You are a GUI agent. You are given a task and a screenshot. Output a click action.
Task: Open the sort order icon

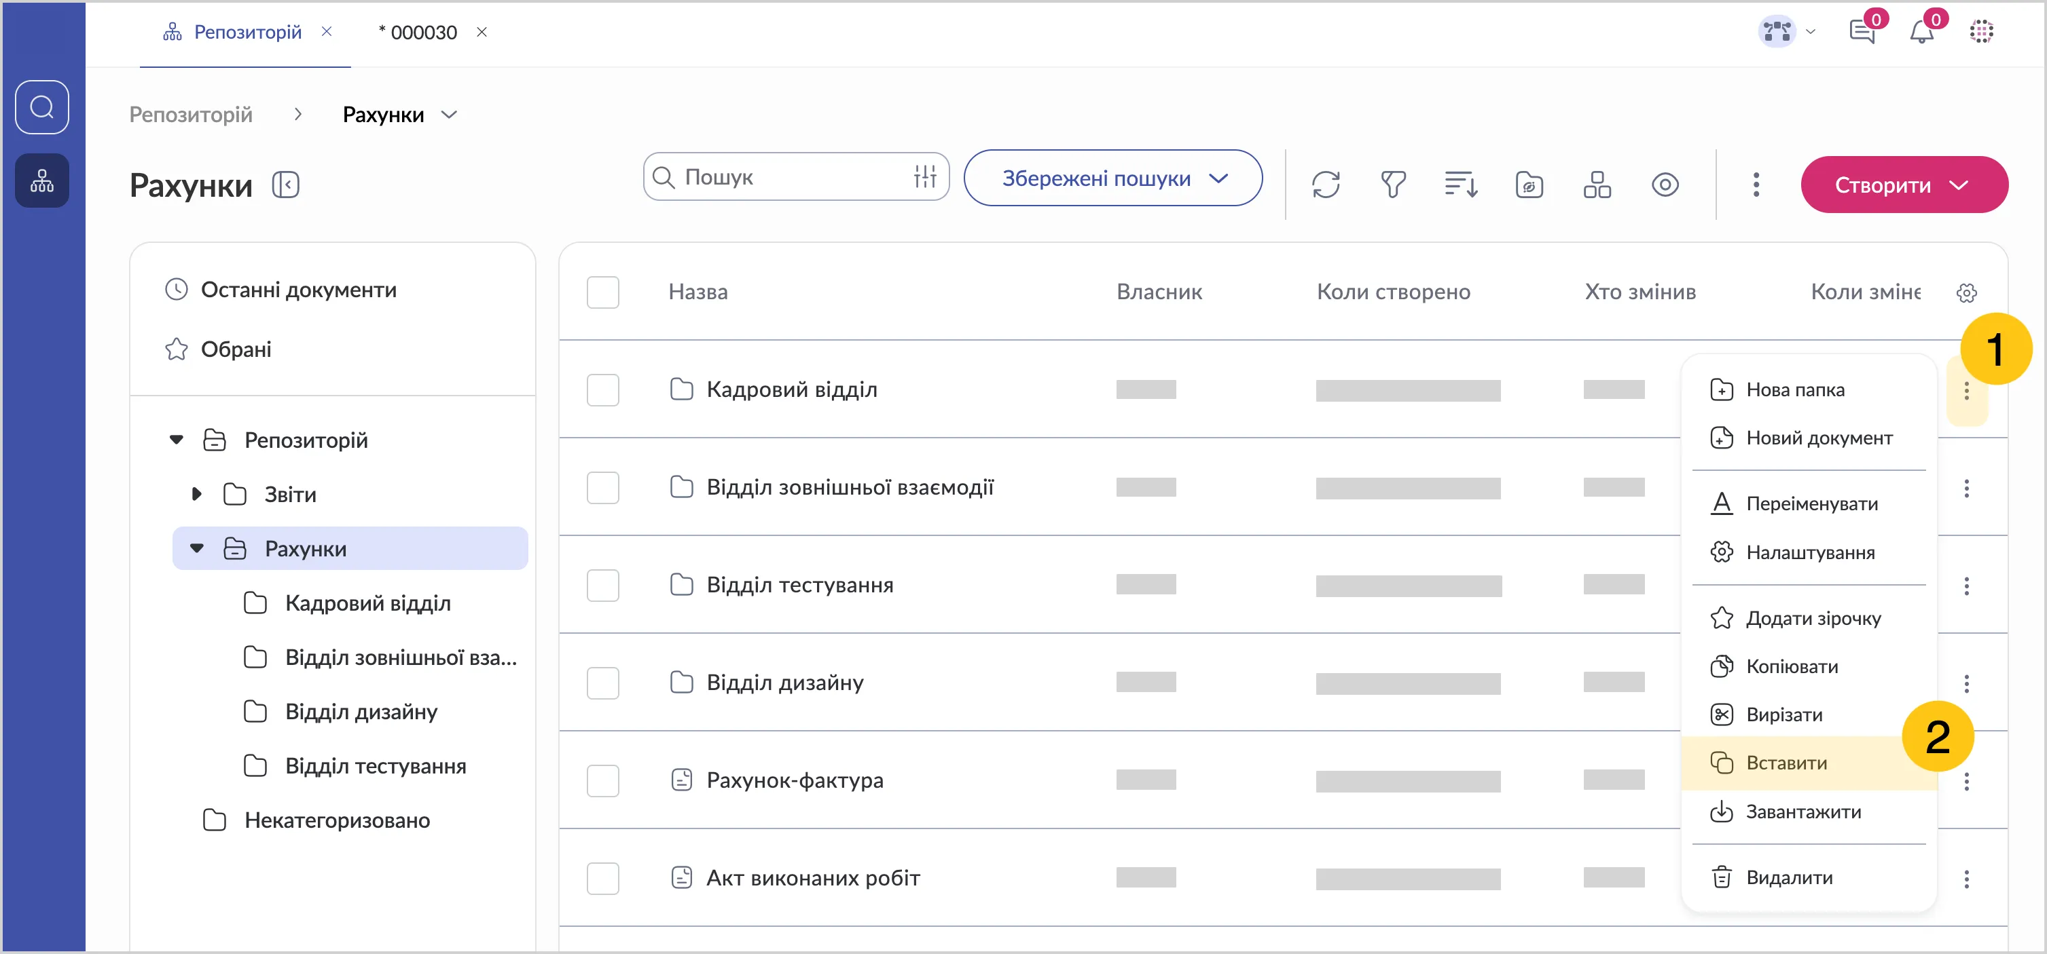[x=1461, y=185]
